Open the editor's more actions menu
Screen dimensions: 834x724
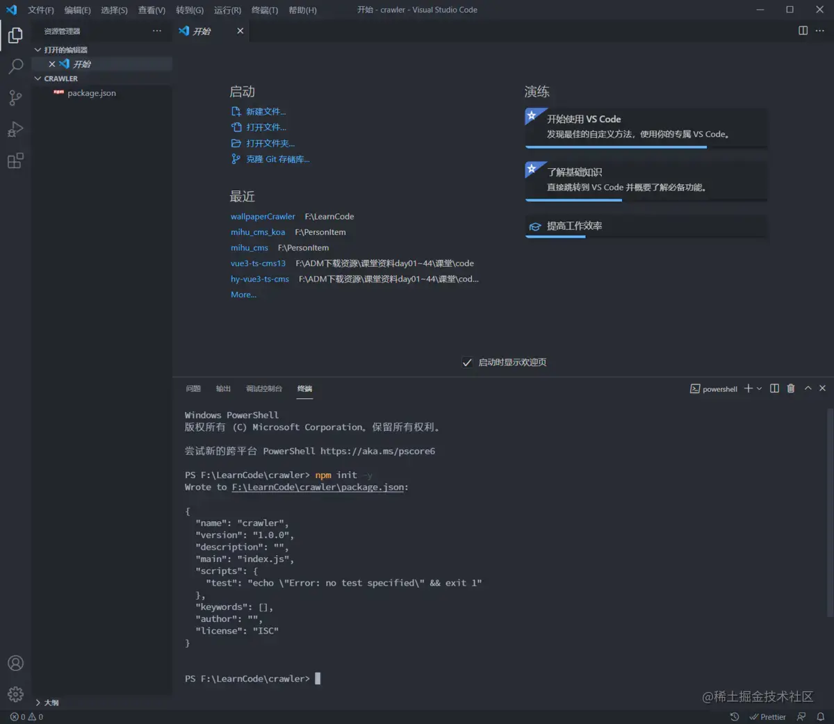[x=820, y=31]
